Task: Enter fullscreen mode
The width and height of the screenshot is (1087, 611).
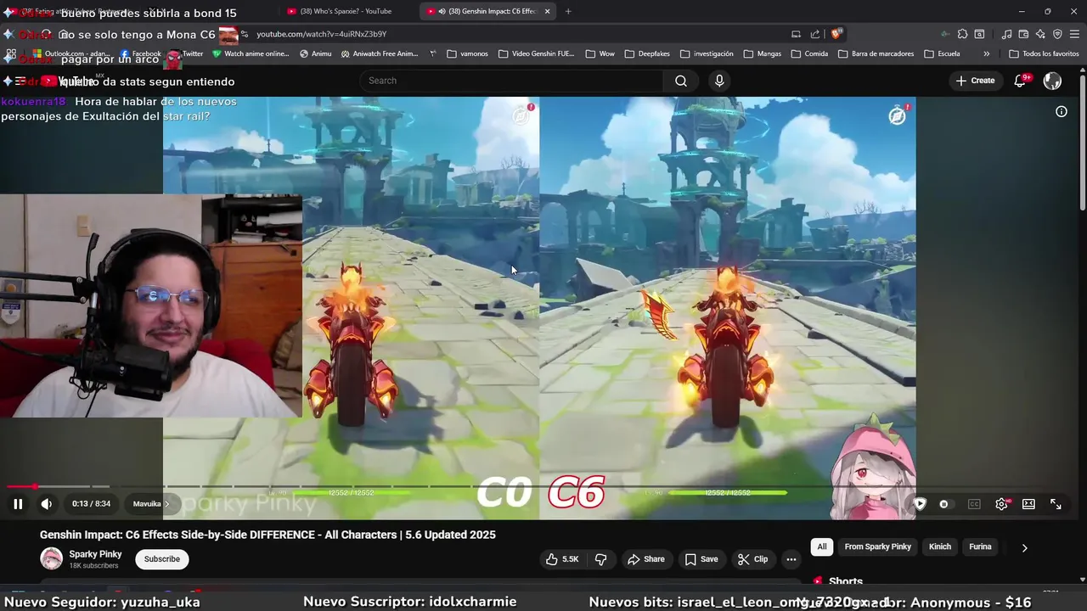Action: click(1056, 504)
